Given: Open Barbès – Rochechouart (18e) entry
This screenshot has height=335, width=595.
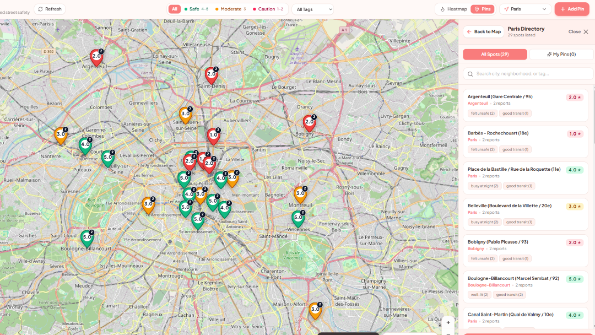Looking at the screenshot, I should point(525,142).
